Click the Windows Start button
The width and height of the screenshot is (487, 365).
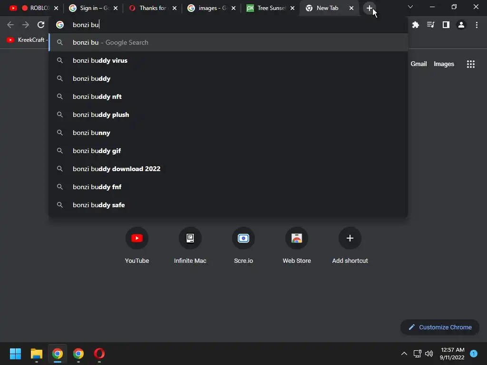tap(15, 354)
